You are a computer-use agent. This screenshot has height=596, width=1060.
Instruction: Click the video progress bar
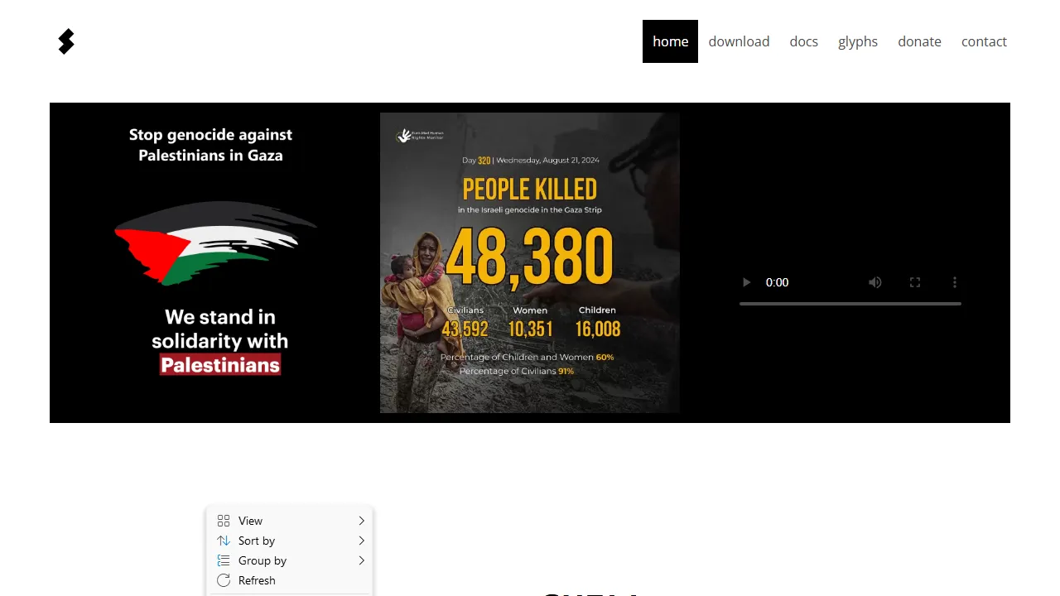850,304
